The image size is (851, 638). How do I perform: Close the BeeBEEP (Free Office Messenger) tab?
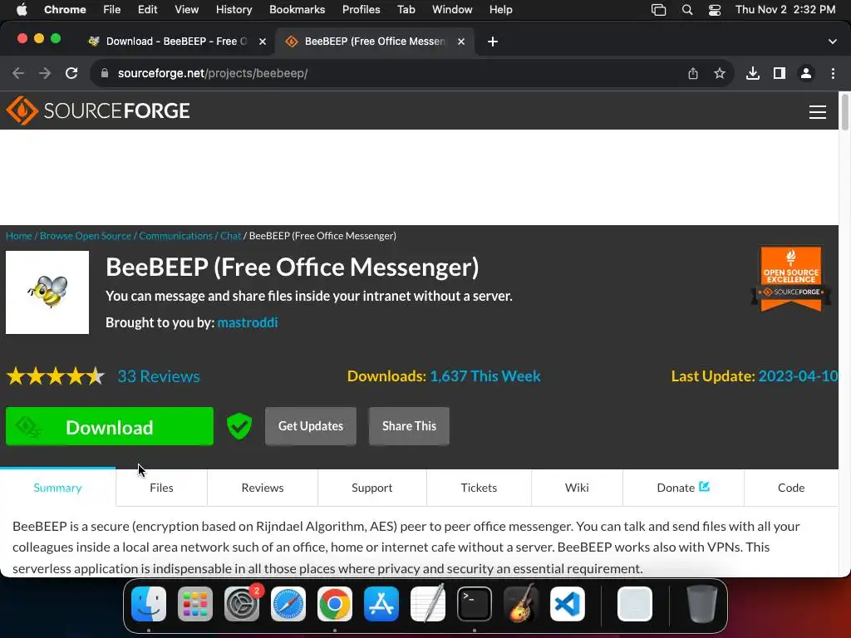point(461,42)
